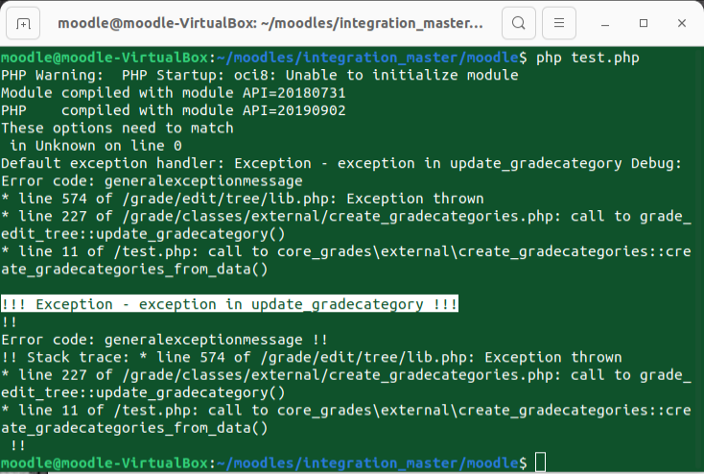Open the terminal hamburger menu

point(559,23)
